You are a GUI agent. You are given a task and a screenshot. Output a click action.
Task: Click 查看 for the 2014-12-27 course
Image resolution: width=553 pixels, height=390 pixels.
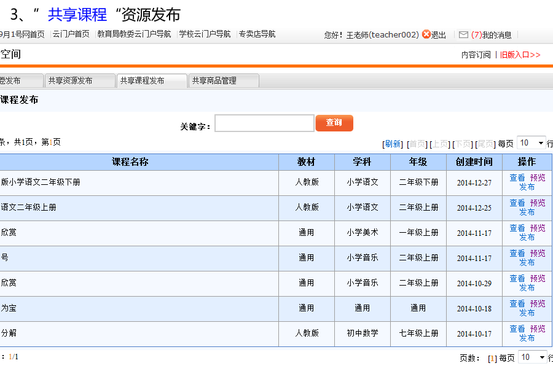pos(517,178)
